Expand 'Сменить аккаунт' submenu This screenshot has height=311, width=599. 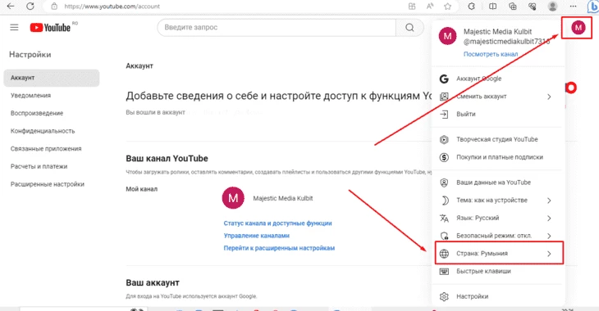[498, 97]
